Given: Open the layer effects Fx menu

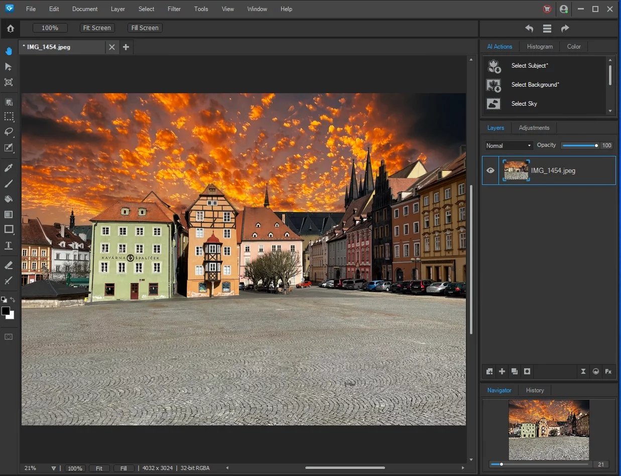Looking at the screenshot, I should click(608, 371).
